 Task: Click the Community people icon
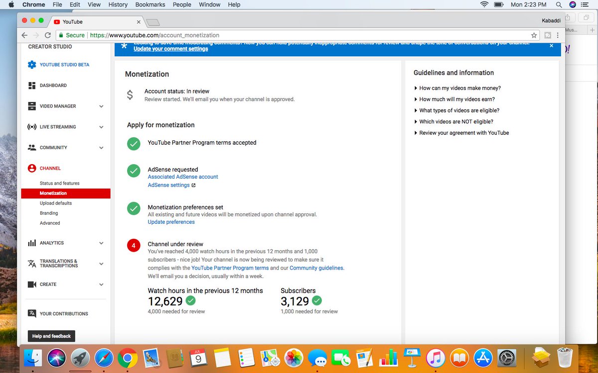click(32, 148)
